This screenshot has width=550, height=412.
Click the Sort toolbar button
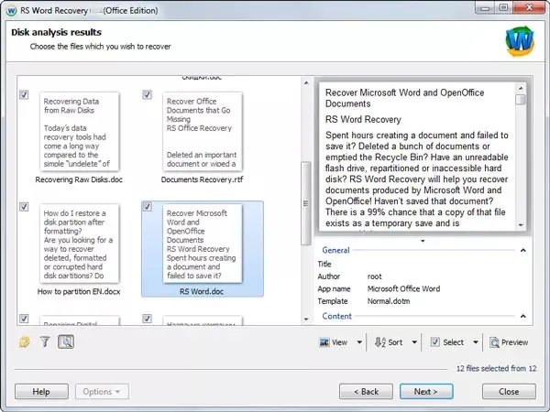point(389,342)
